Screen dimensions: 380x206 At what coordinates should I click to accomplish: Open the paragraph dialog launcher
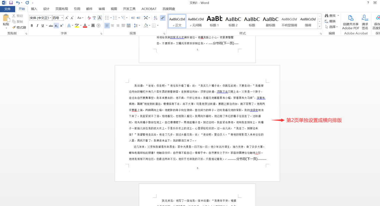pyautogui.click(x=164, y=34)
